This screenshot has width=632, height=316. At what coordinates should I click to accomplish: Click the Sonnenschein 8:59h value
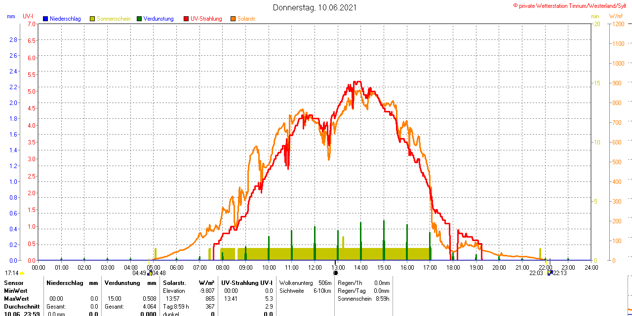click(363, 299)
